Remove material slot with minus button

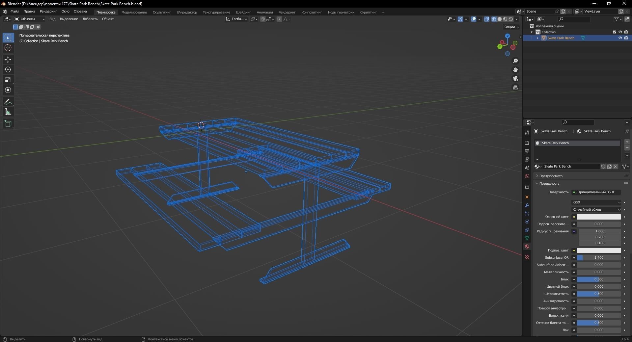click(627, 148)
